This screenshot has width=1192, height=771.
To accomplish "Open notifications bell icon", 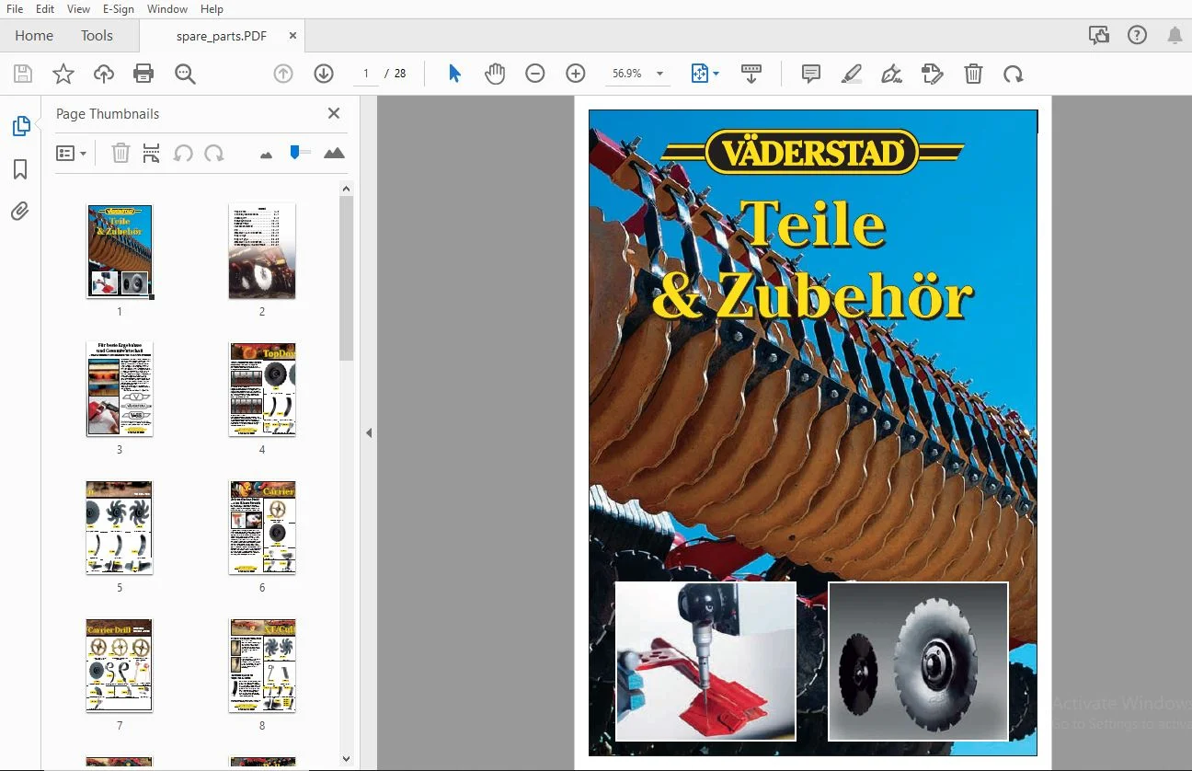I will pos(1175,36).
